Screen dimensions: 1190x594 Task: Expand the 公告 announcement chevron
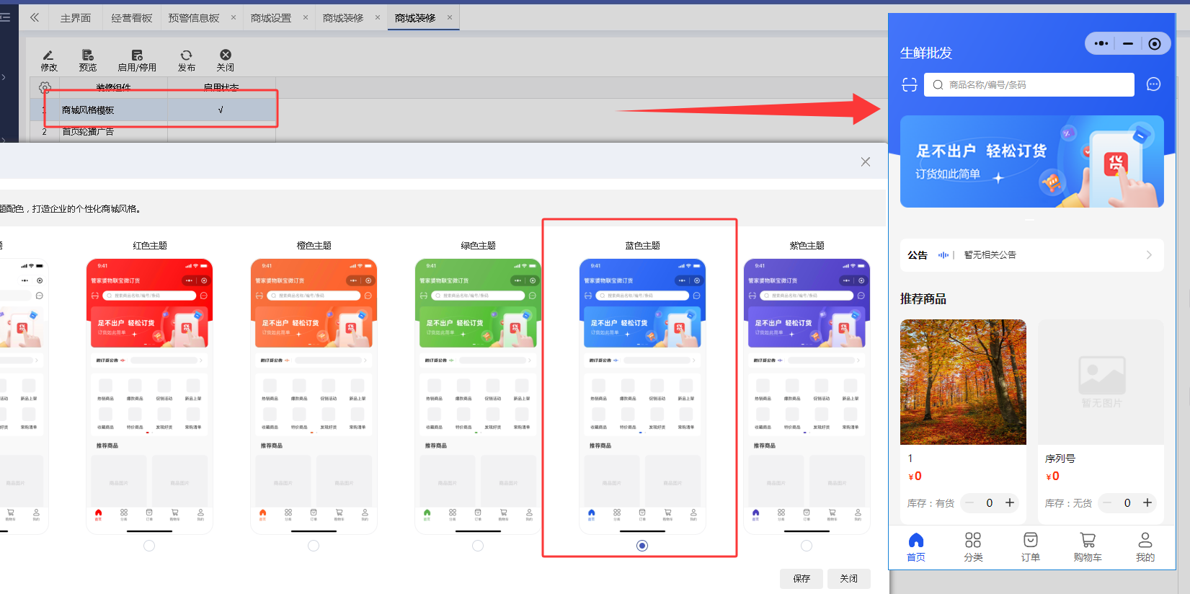[x=1149, y=255]
